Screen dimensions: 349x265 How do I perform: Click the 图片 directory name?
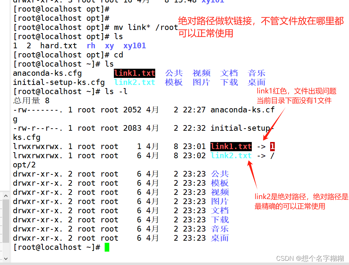tap(201, 82)
